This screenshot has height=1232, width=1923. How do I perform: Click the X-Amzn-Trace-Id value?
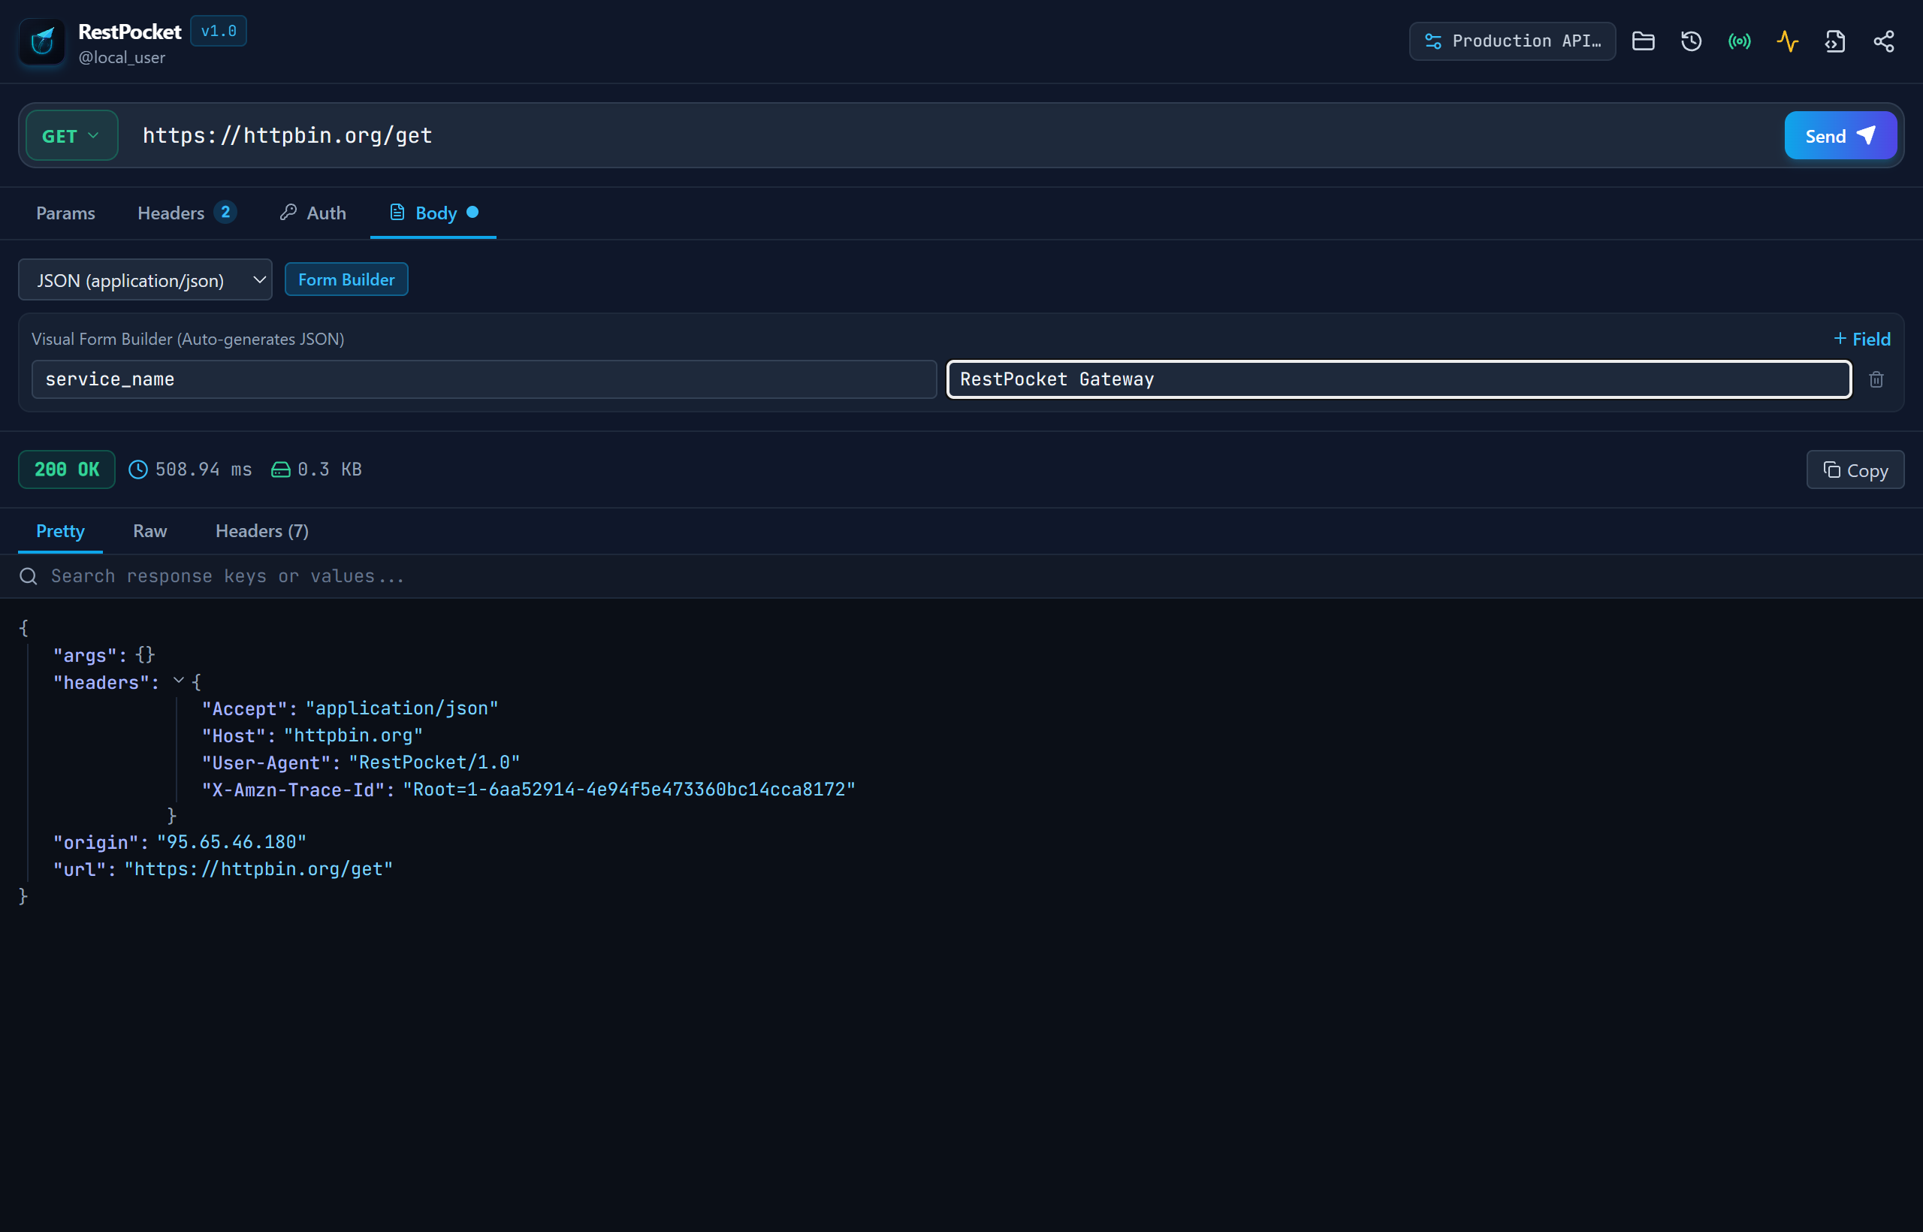(629, 789)
